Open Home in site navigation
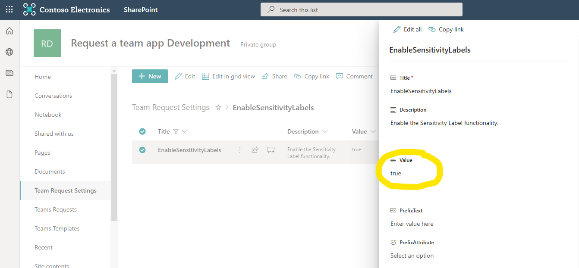Image resolution: width=579 pixels, height=268 pixels. pyautogui.click(x=43, y=77)
